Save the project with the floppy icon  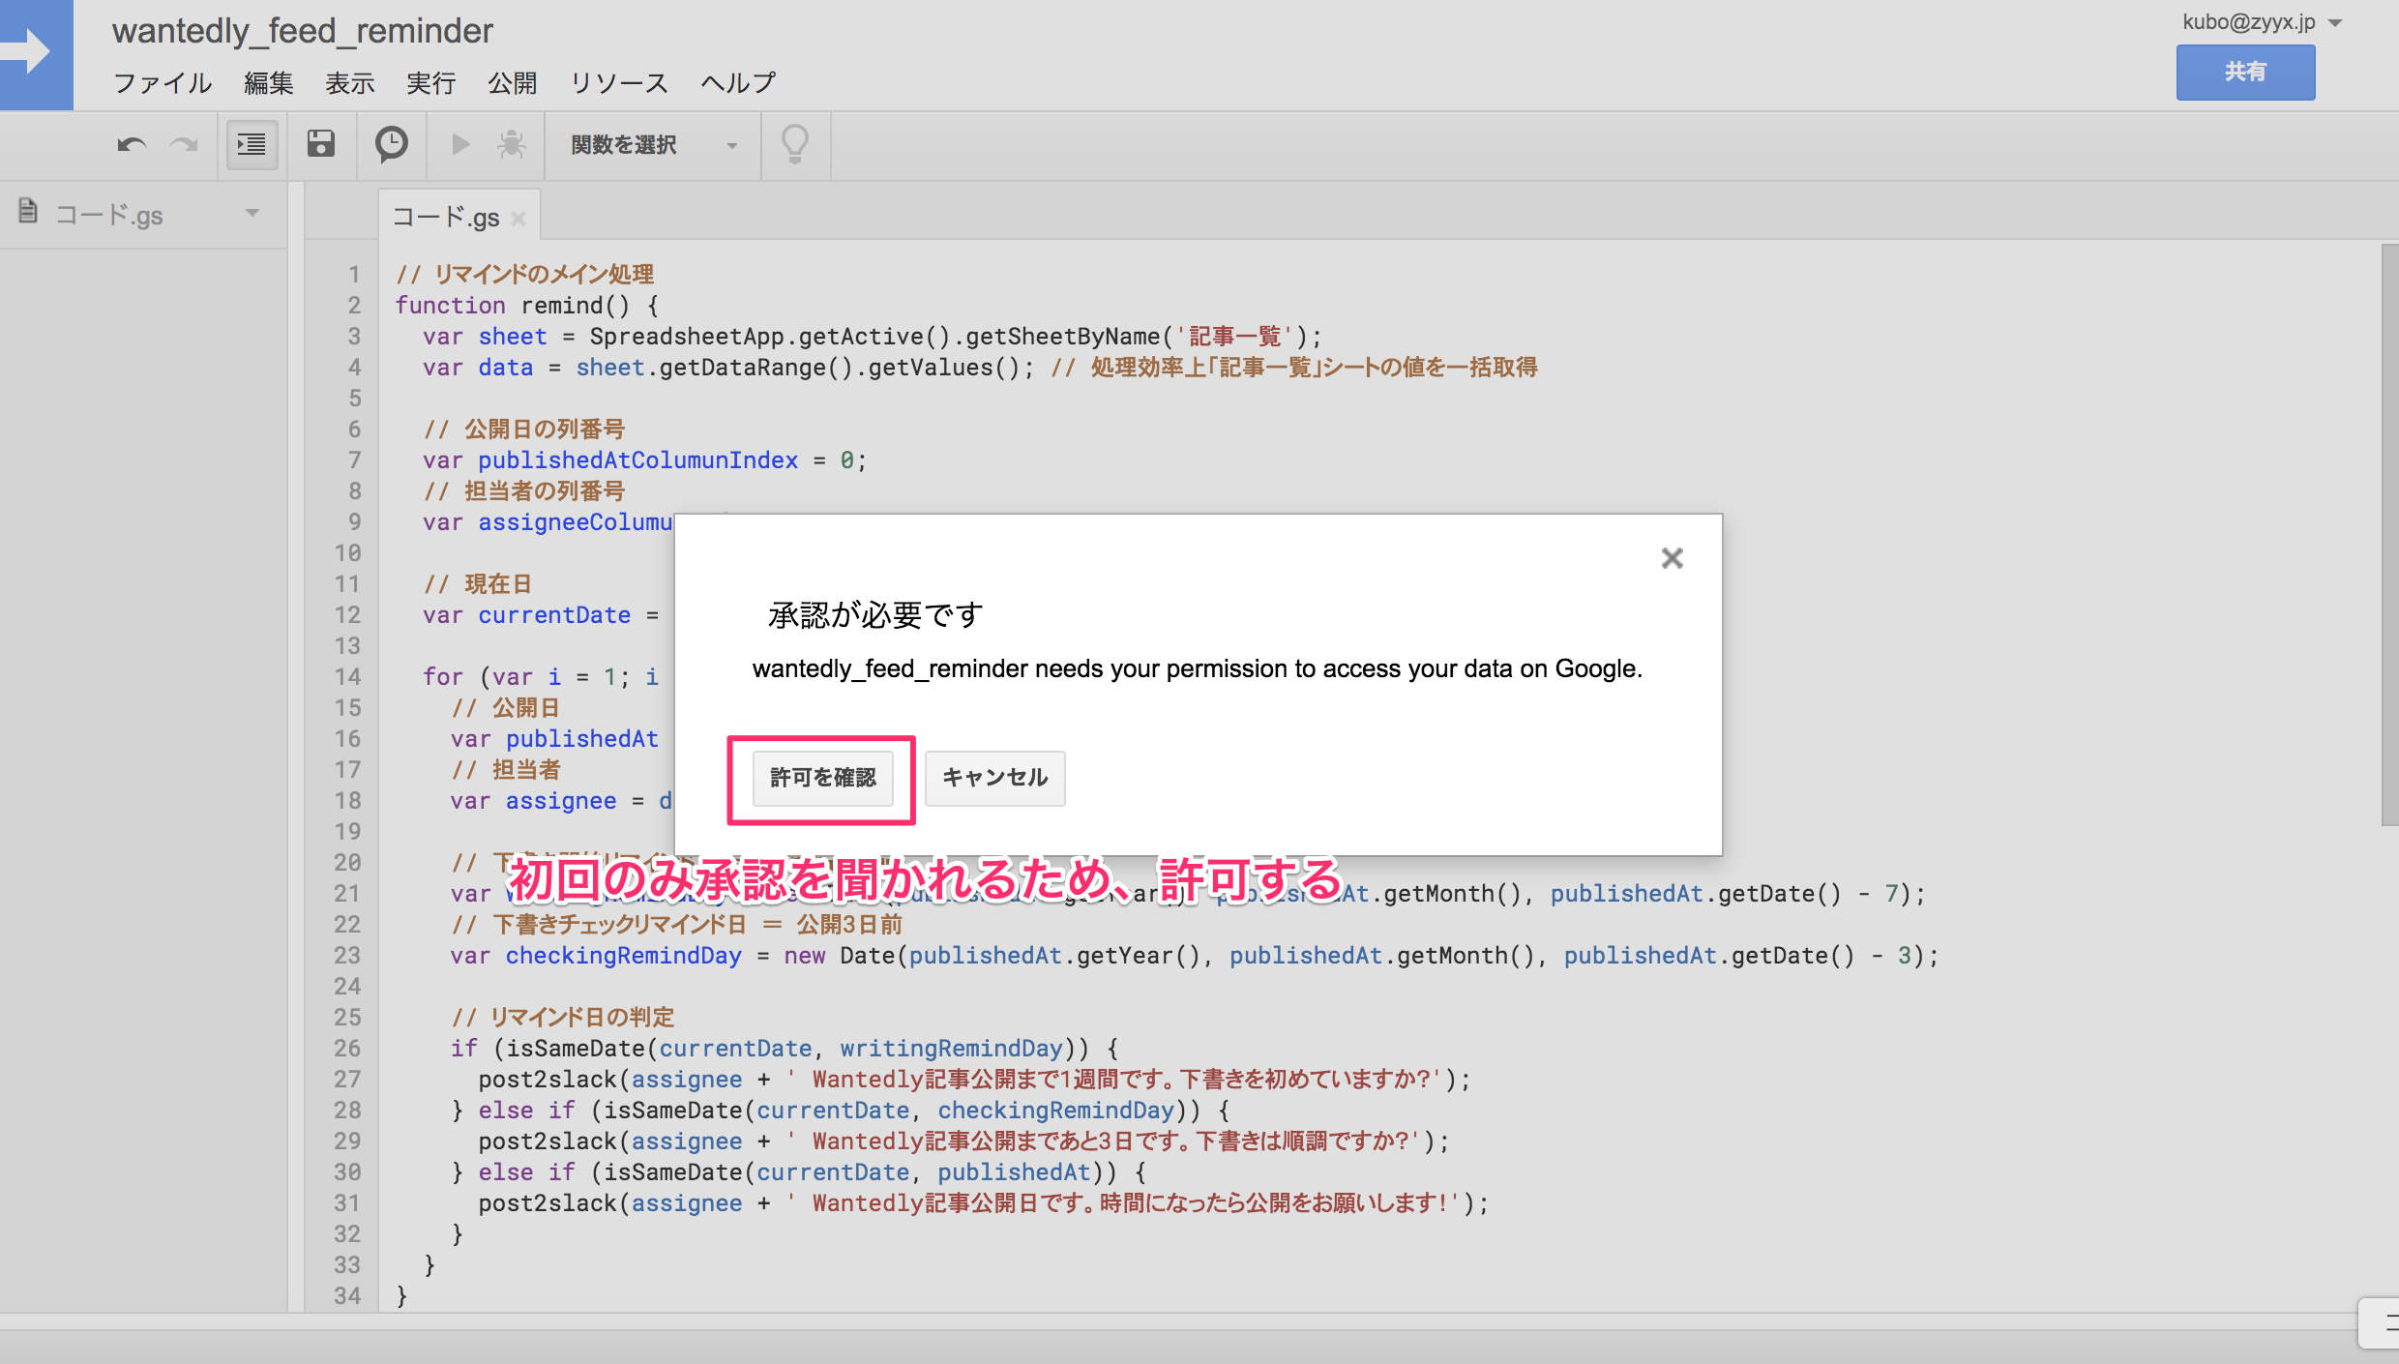point(320,144)
